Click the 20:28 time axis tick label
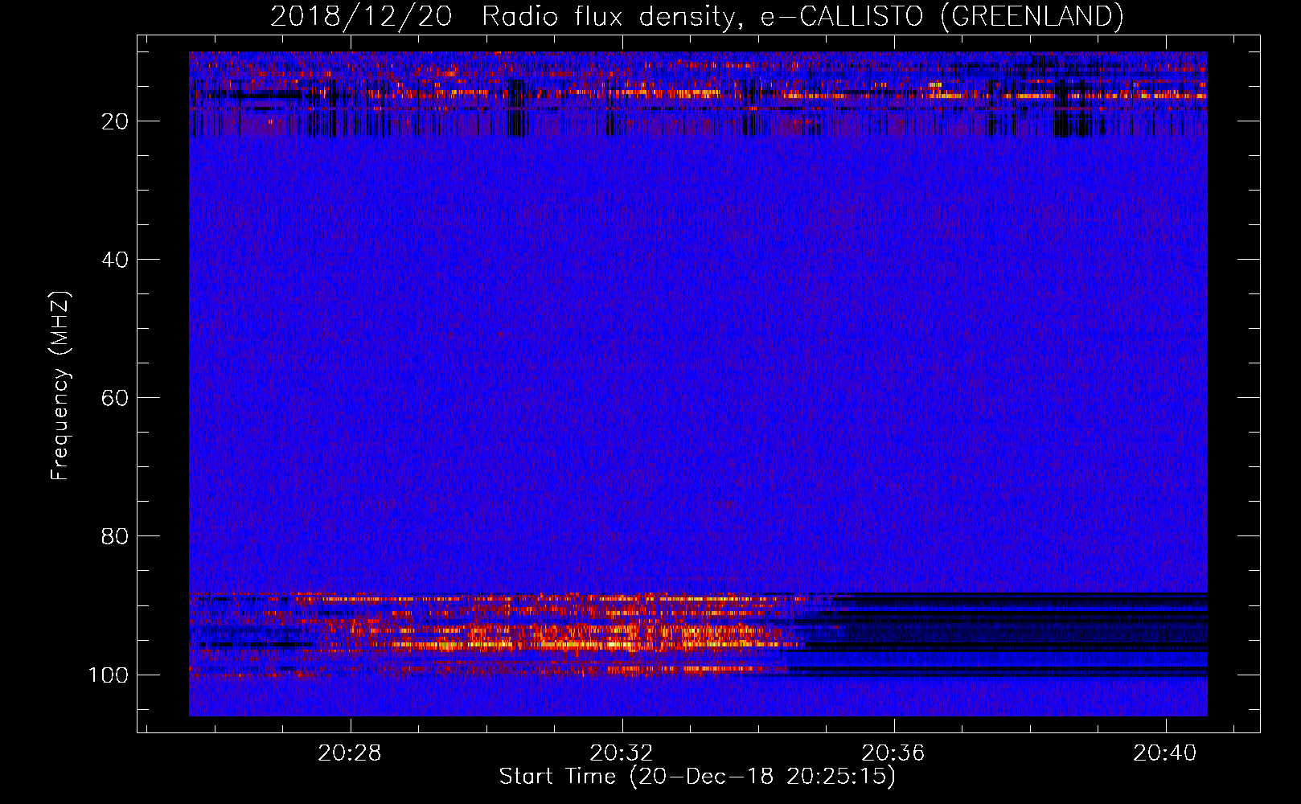The width and height of the screenshot is (1301, 804). (350, 753)
